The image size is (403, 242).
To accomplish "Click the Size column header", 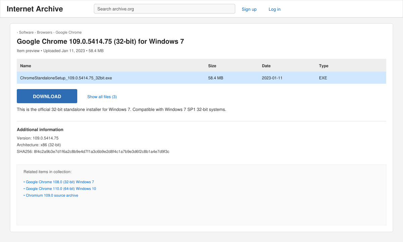I will 212,66.
